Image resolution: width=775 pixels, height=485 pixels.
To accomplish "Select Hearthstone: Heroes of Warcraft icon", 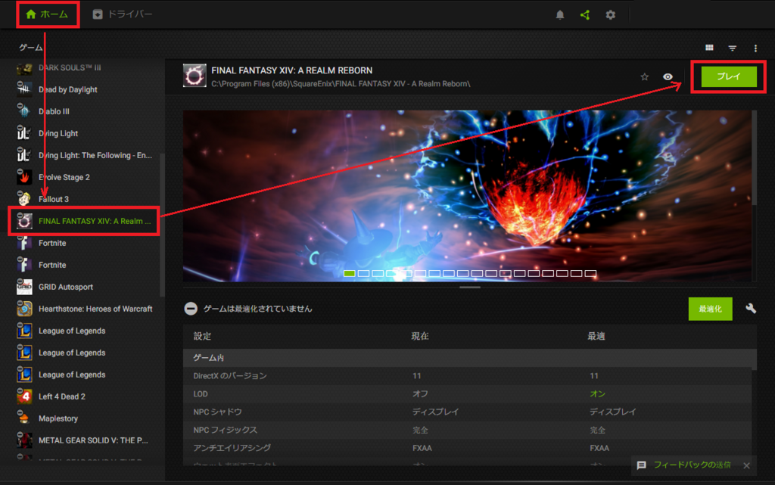I will coord(24,309).
